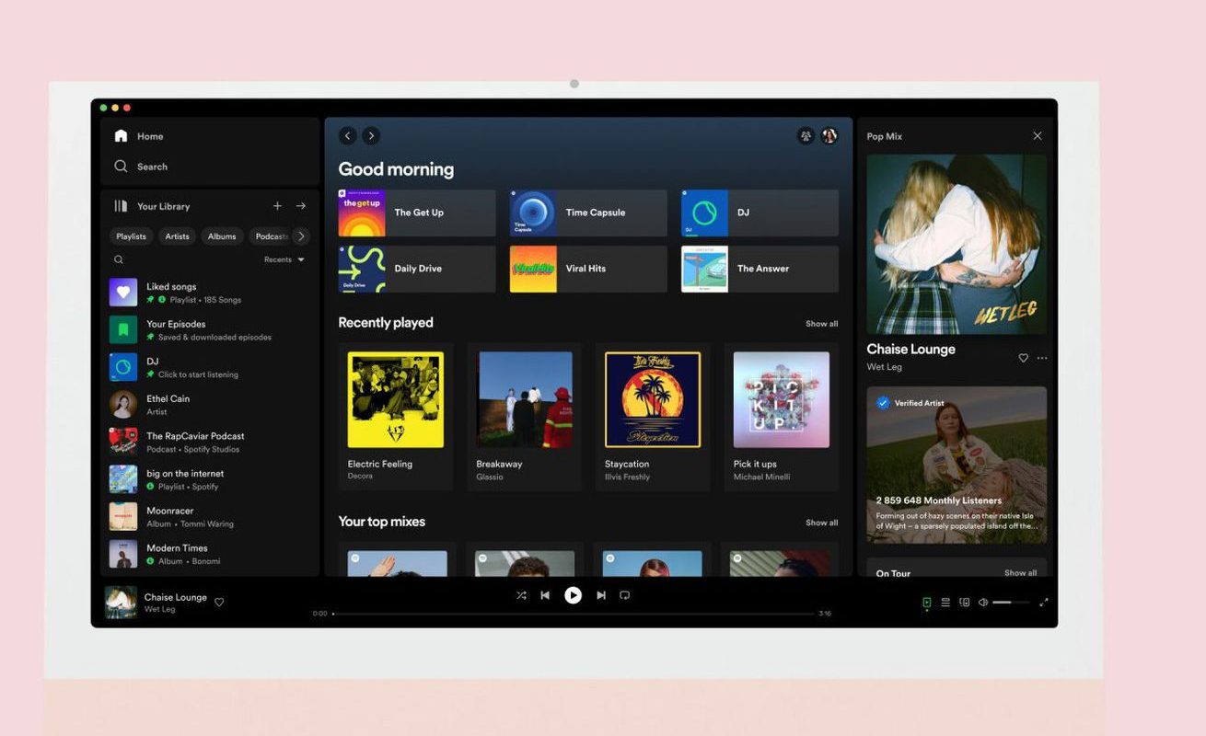Image resolution: width=1206 pixels, height=736 pixels.
Task: Open the Ethel Cain artist entry
Action: [210, 405]
